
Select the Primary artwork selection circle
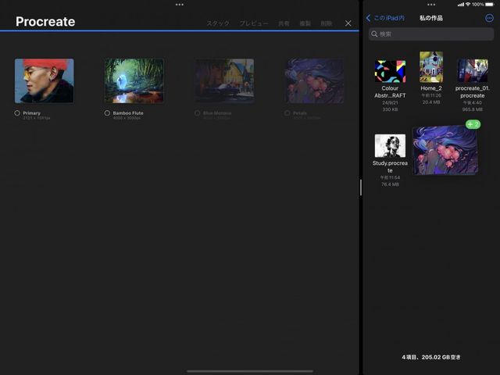(17, 112)
